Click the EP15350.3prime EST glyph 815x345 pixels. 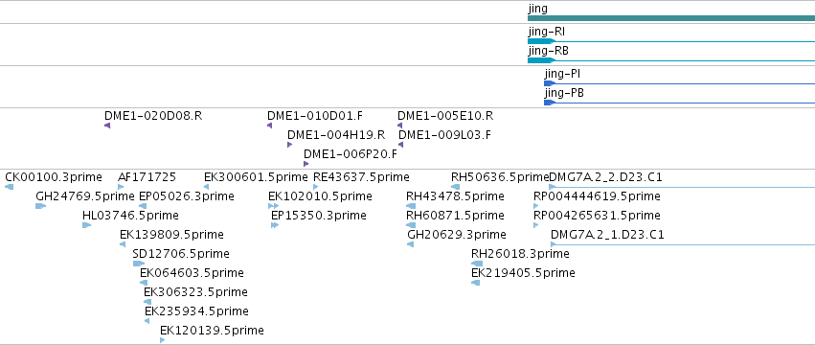[x=275, y=225]
